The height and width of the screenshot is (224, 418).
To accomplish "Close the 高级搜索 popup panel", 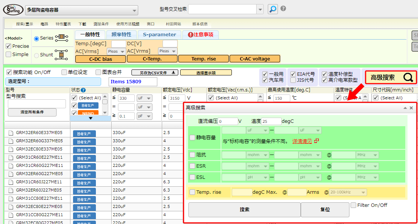I will click(x=411, y=108).
